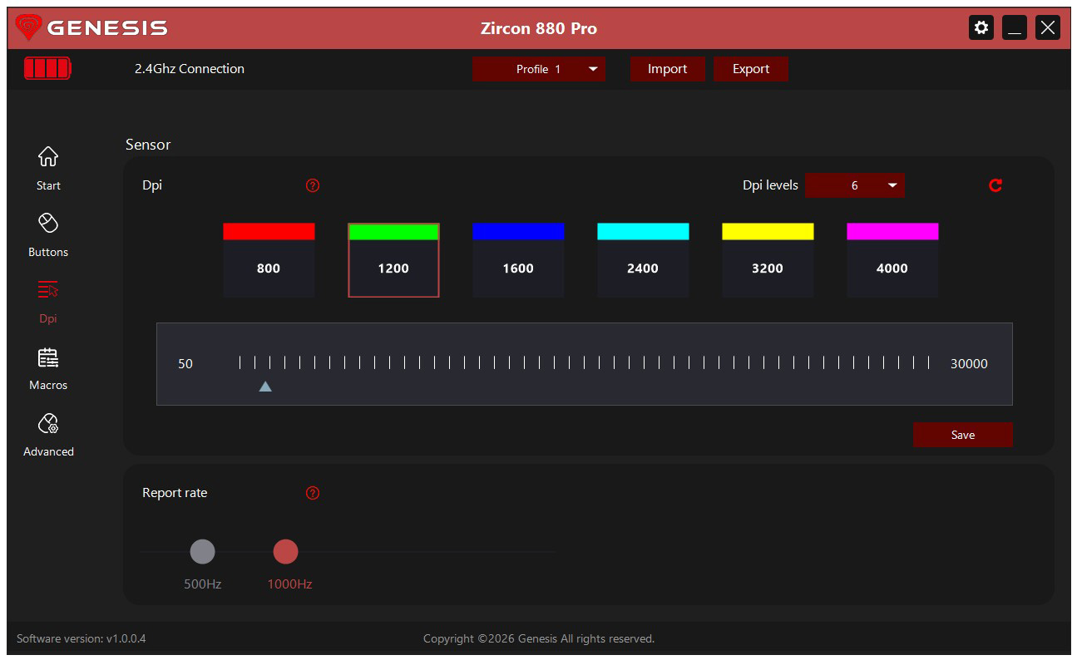
Task: Click the 50 minimum Dpi value
Action: (185, 363)
